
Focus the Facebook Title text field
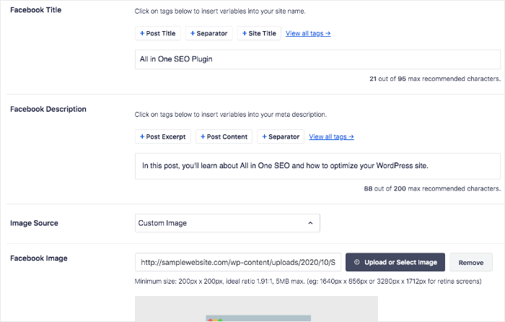(317, 59)
